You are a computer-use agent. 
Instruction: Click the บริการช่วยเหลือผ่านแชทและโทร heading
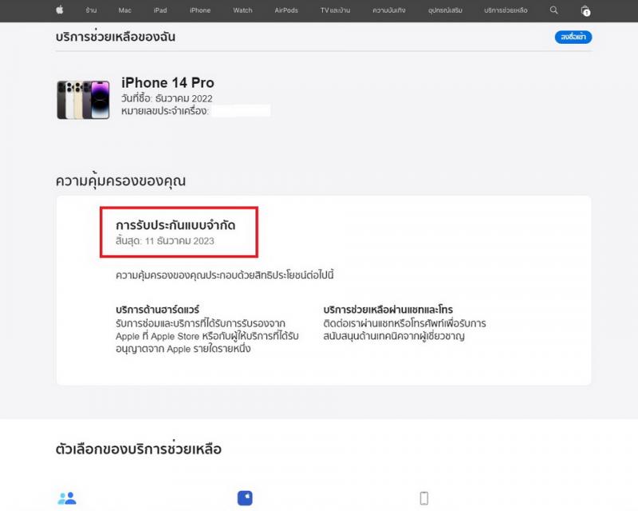coord(388,309)
